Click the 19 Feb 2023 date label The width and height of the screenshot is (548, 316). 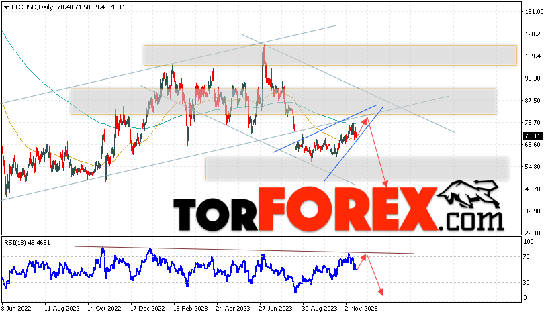[x=191, y=309]
